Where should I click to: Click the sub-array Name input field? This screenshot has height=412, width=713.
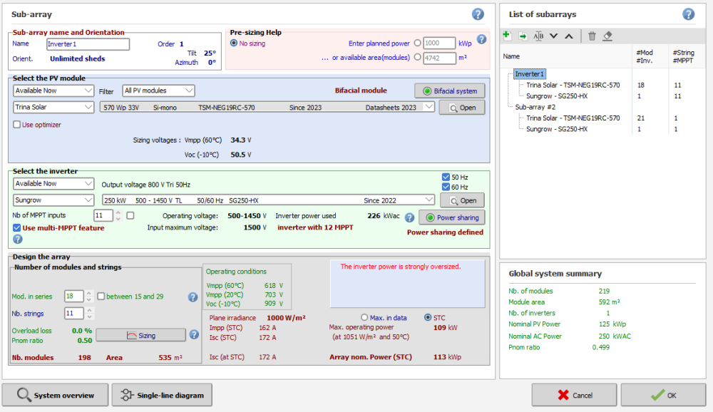88,44
